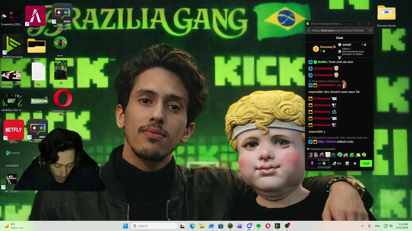Open NVIDIA Broadcast desktop shortcut

13,47
